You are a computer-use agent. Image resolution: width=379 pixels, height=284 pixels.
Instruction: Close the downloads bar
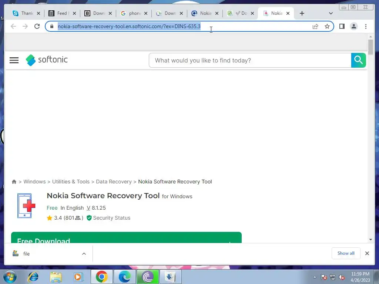[x=367, y=253]
